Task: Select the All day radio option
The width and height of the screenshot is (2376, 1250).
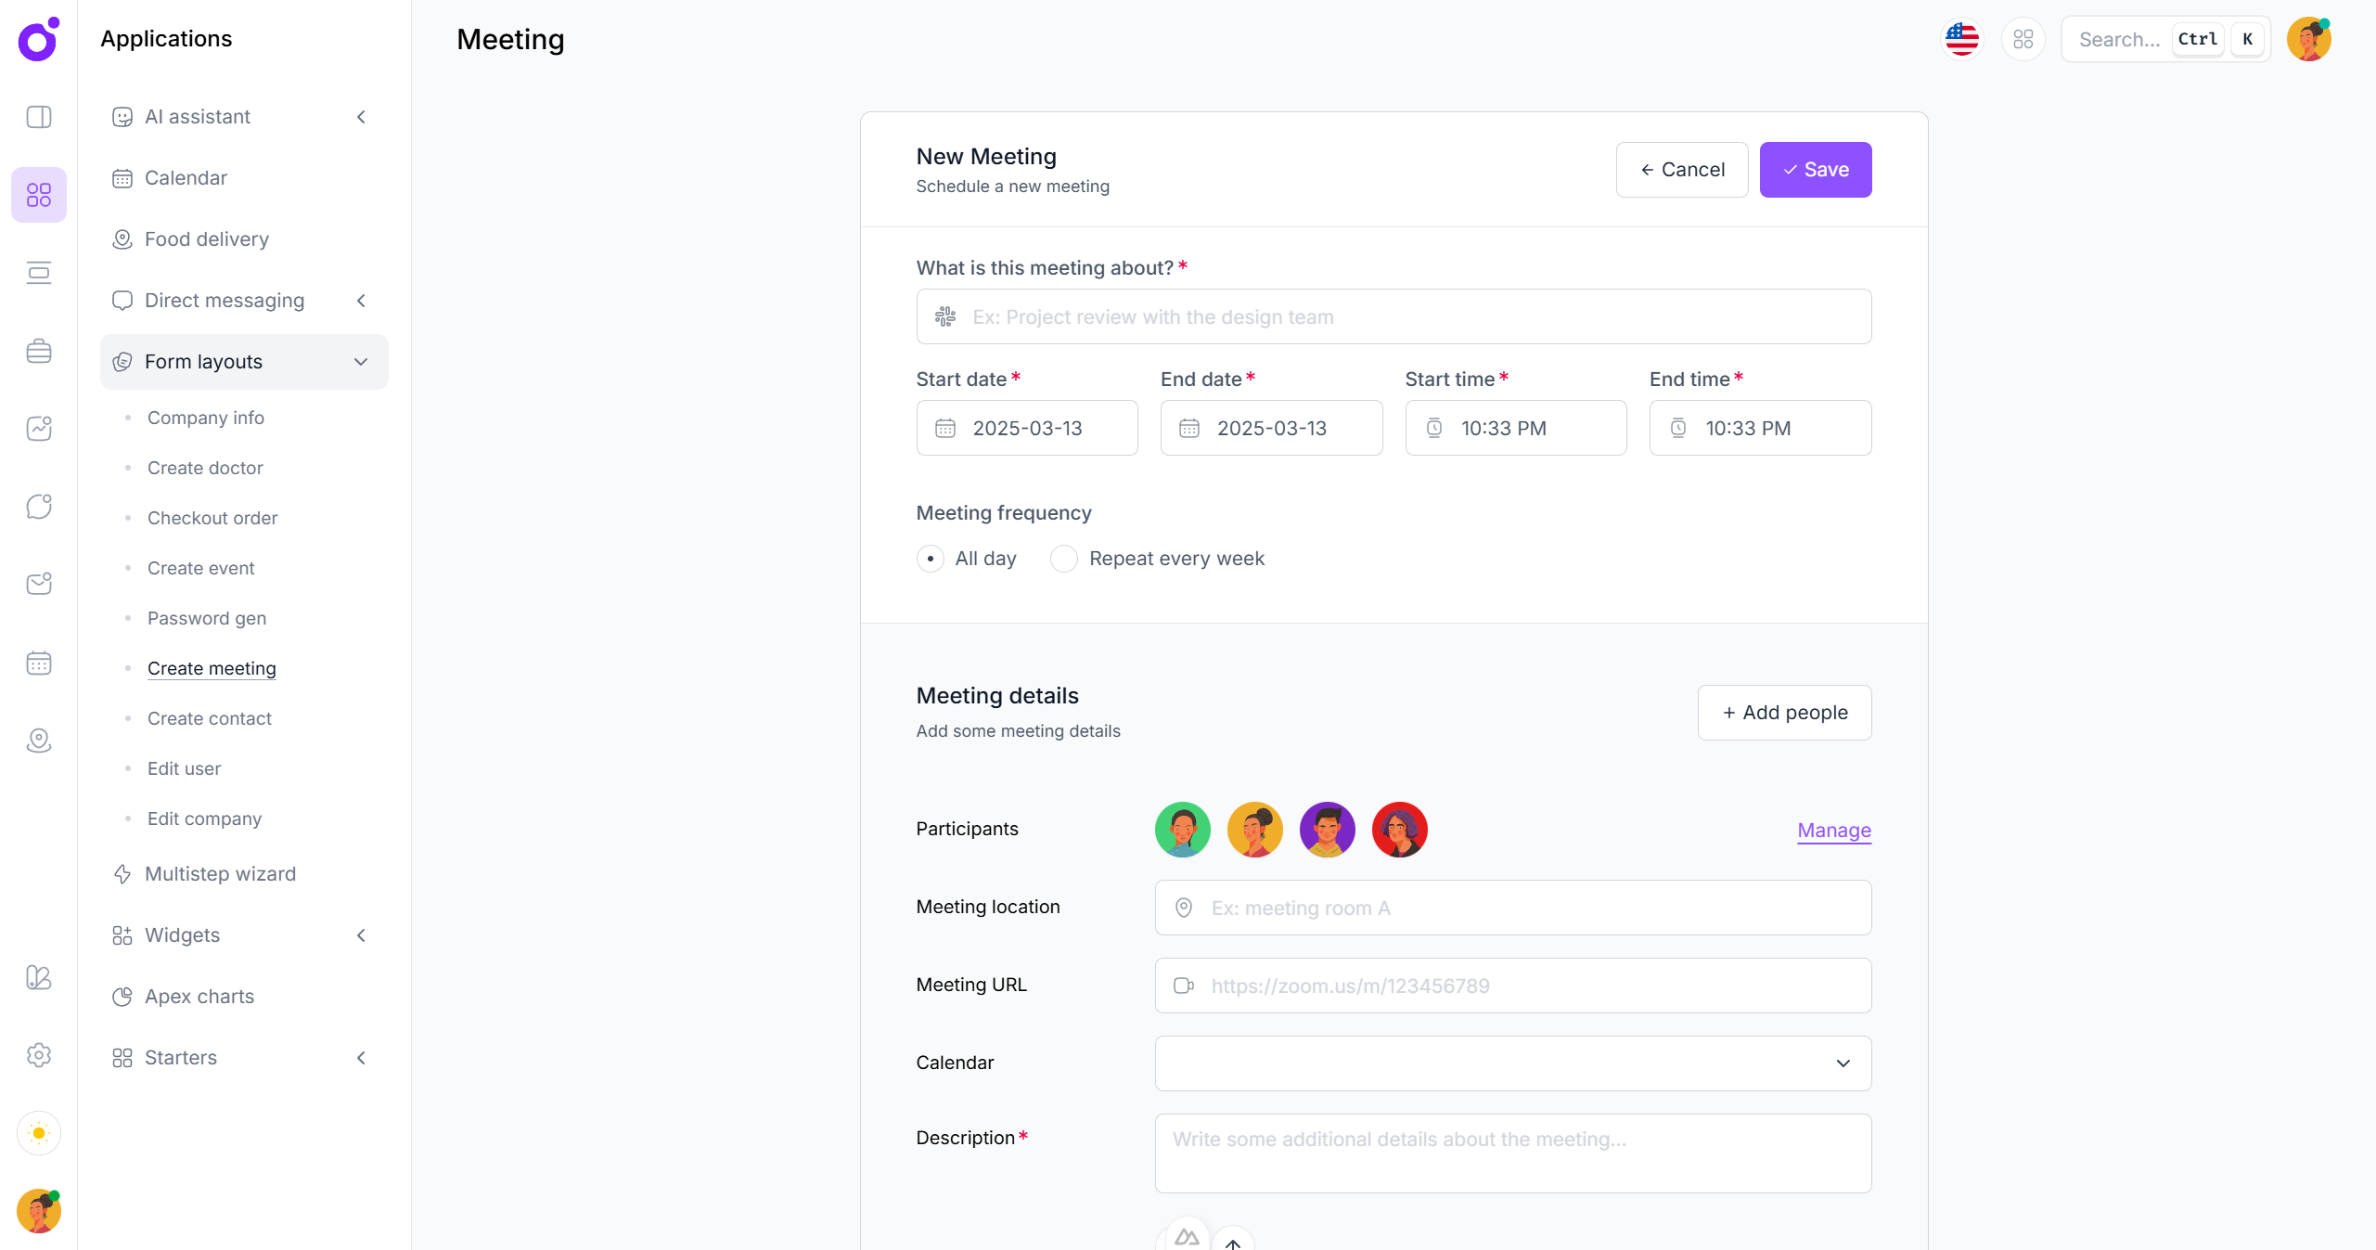Action: [930, 559]
